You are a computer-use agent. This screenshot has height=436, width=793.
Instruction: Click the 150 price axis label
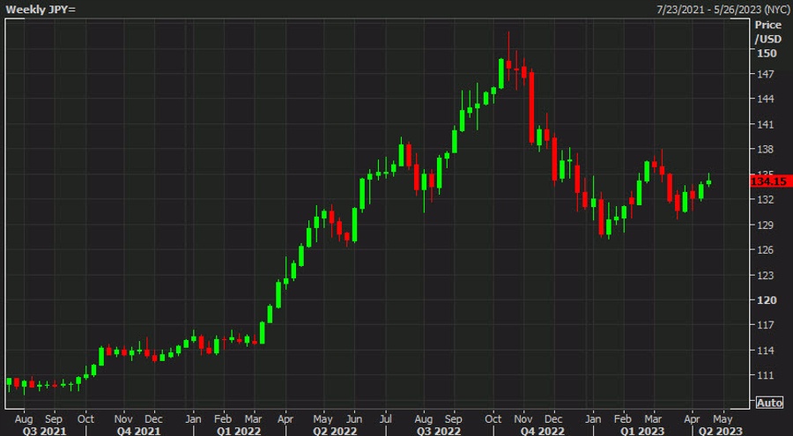click(x=767, y=53)
